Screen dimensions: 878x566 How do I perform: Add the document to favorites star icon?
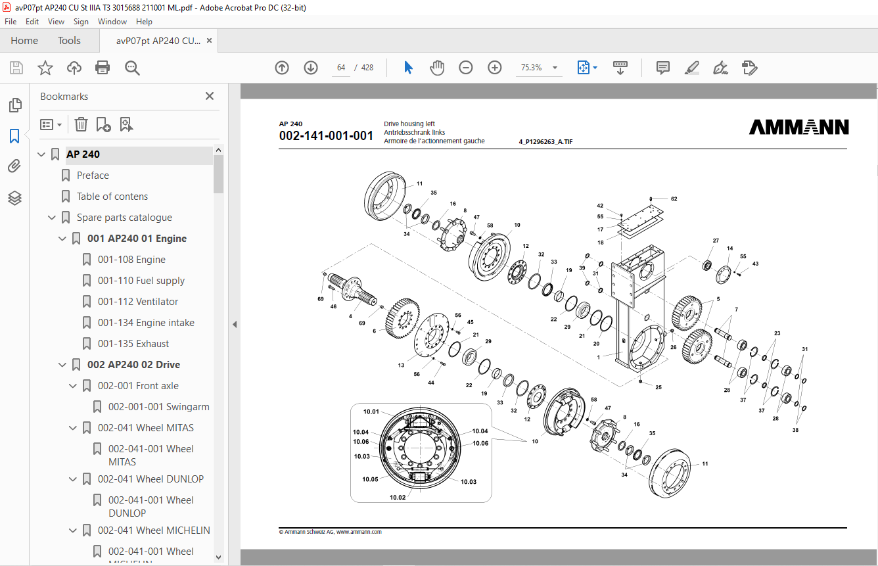pyautogui.click(x=45, y=68)
